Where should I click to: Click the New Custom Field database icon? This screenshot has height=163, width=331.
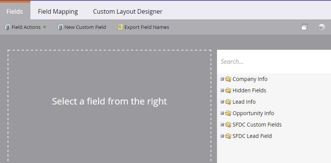point(60,27)
